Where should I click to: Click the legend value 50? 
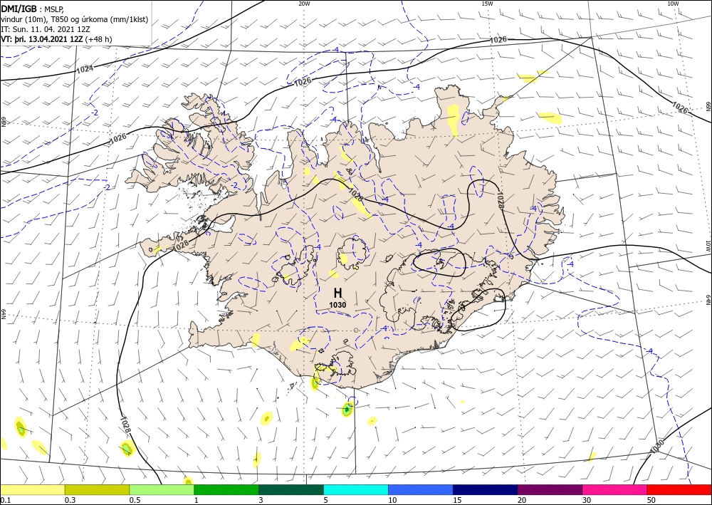click(x=651, y=500)
